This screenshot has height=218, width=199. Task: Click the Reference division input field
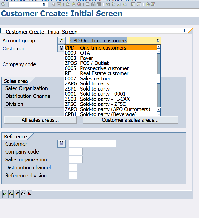click(73, 175)
